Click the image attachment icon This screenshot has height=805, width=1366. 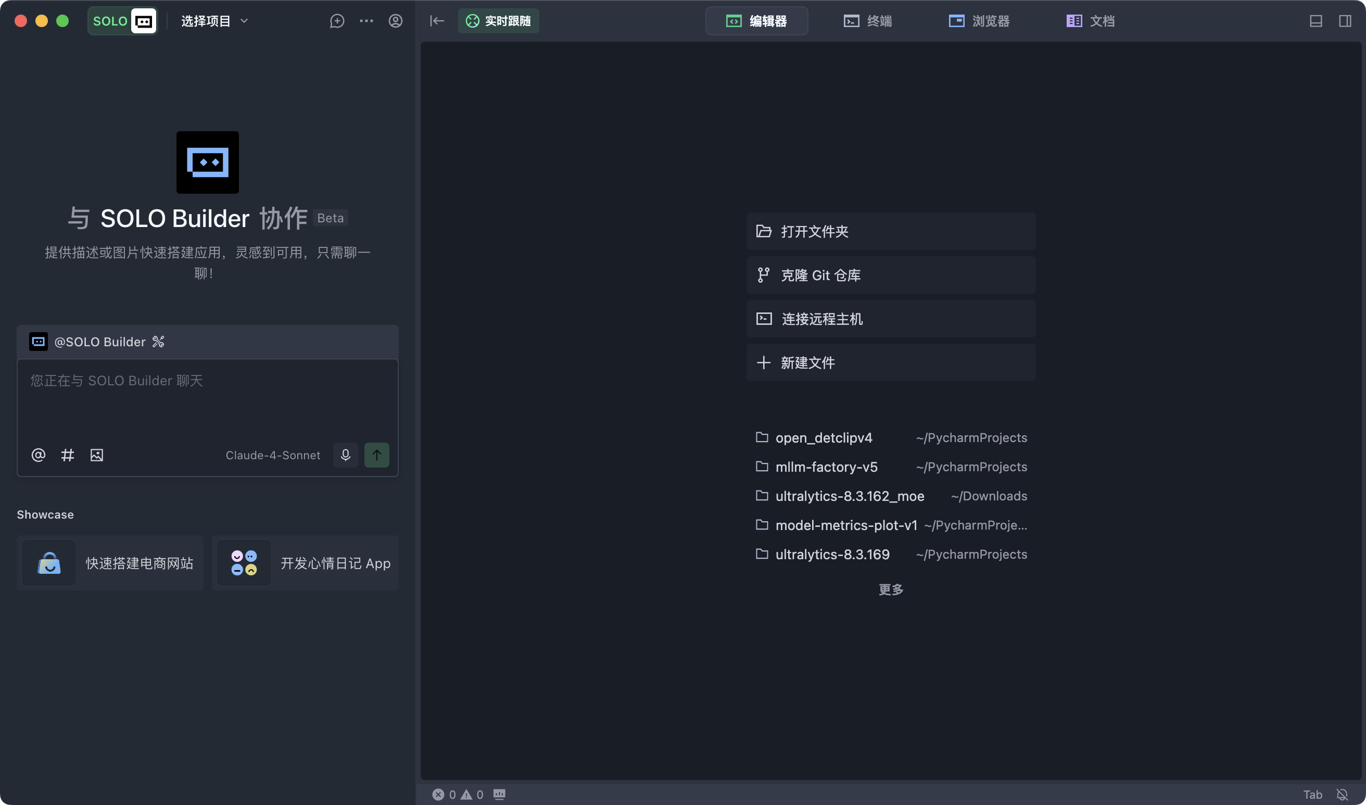point(96,455)
